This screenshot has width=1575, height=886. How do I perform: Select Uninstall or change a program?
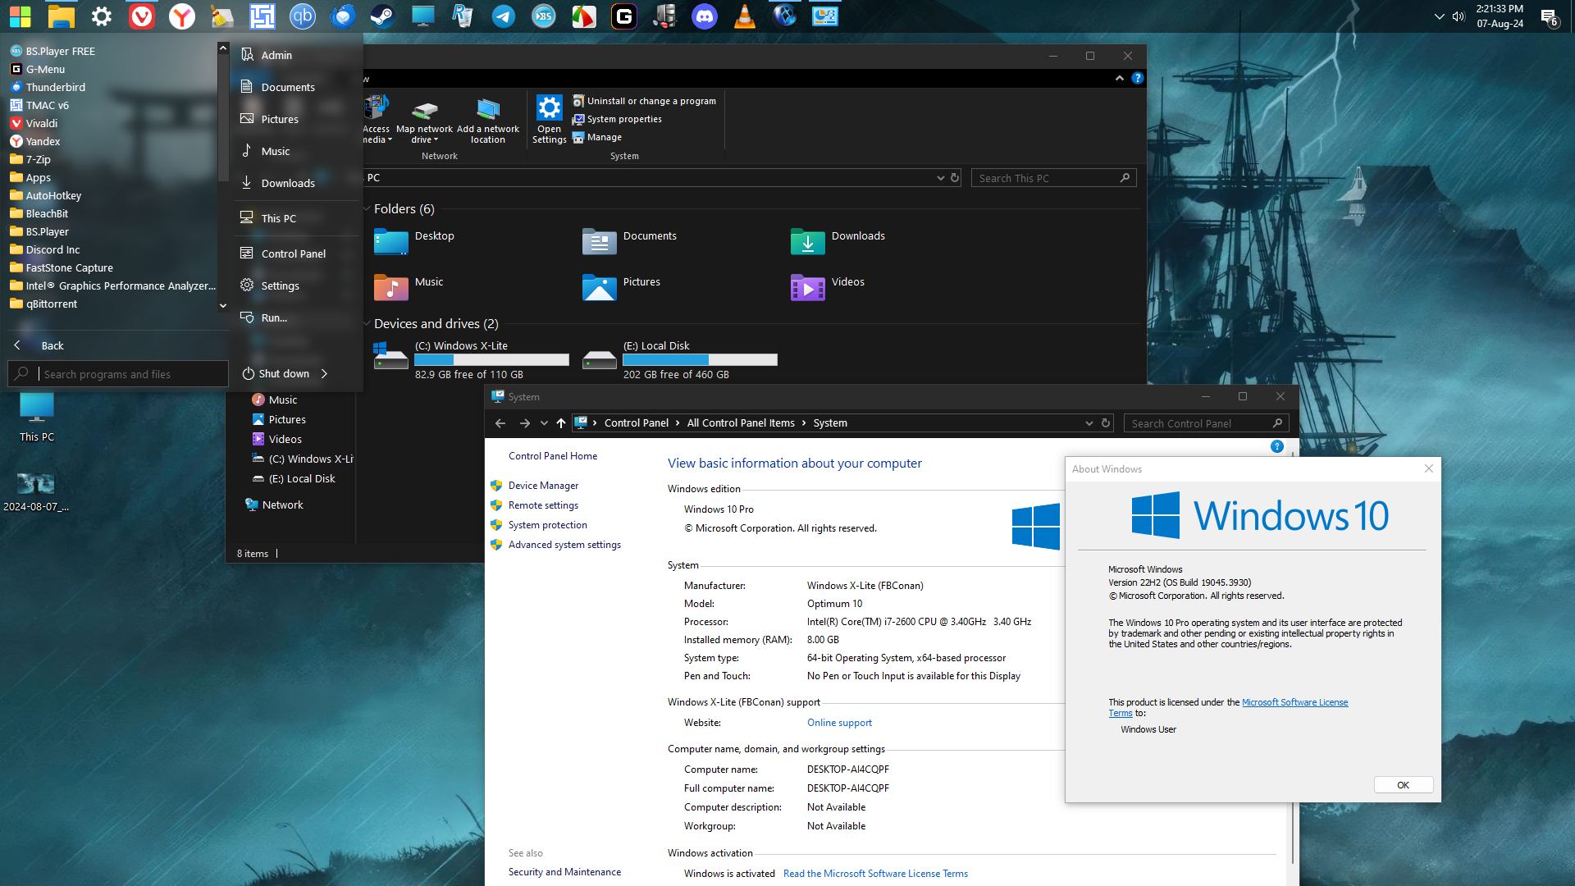click(x=644, y=101)
